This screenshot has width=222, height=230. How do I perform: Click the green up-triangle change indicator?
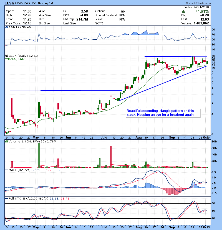coord(183,11)
